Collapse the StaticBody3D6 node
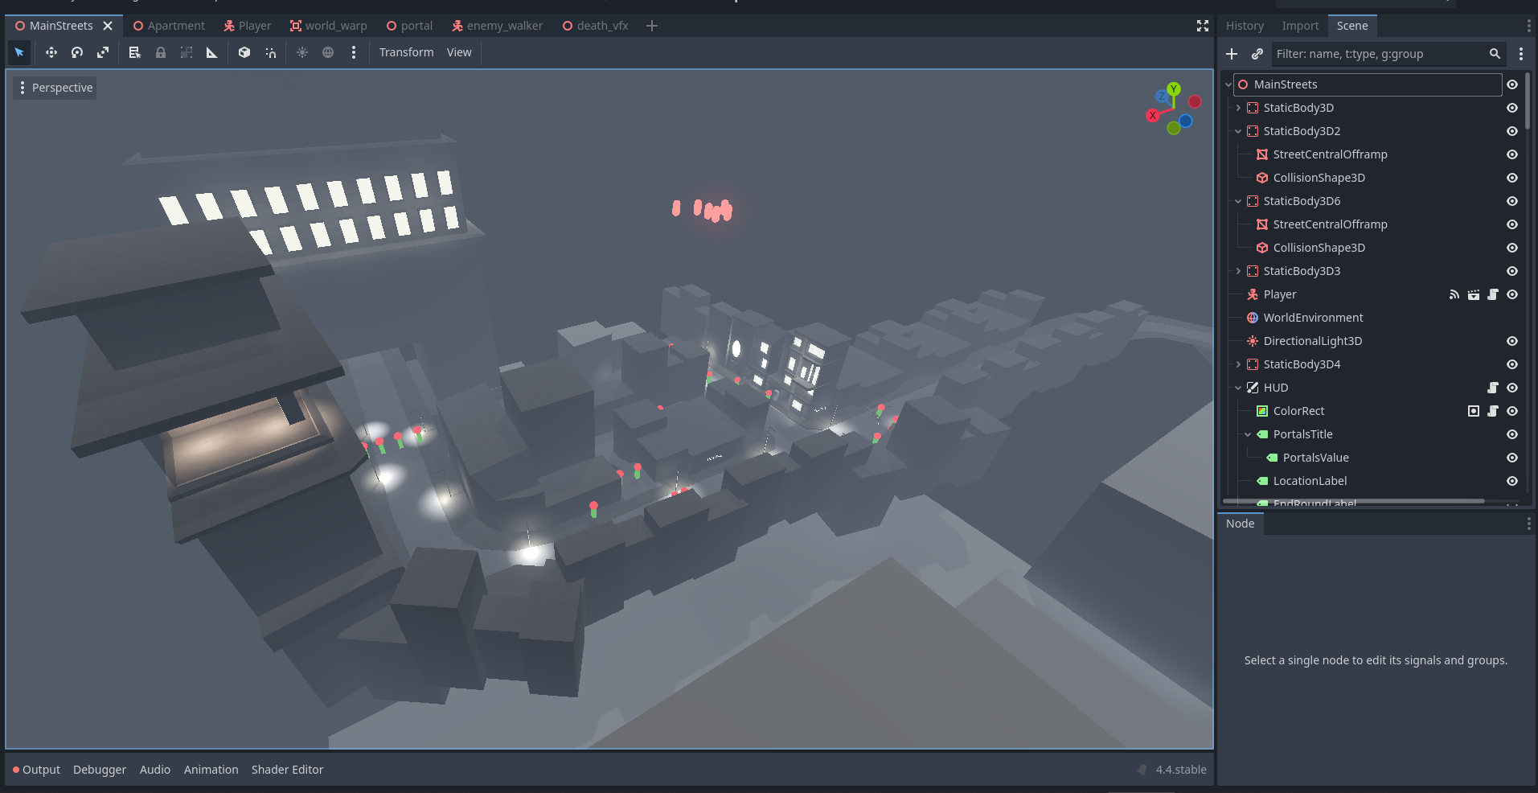The image size is (1538, 793). [x=1238, y=201]
